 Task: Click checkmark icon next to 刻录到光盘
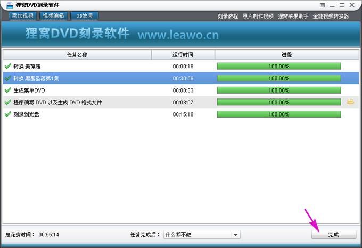pos(7,114)
